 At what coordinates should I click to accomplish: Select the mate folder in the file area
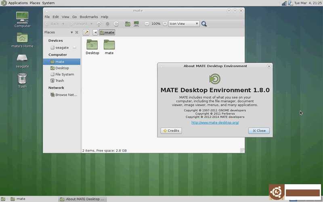pos(109,47)
